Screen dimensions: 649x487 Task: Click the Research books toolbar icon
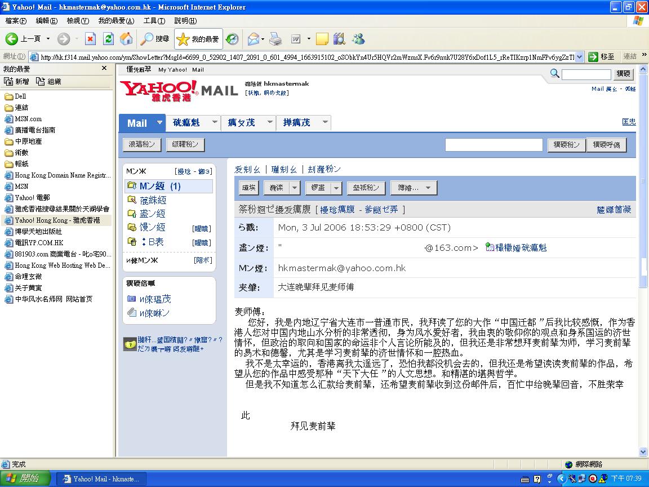tap(339, 39)
